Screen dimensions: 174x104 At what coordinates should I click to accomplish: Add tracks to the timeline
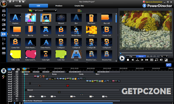pyautogui.click(x=18, y=69)
